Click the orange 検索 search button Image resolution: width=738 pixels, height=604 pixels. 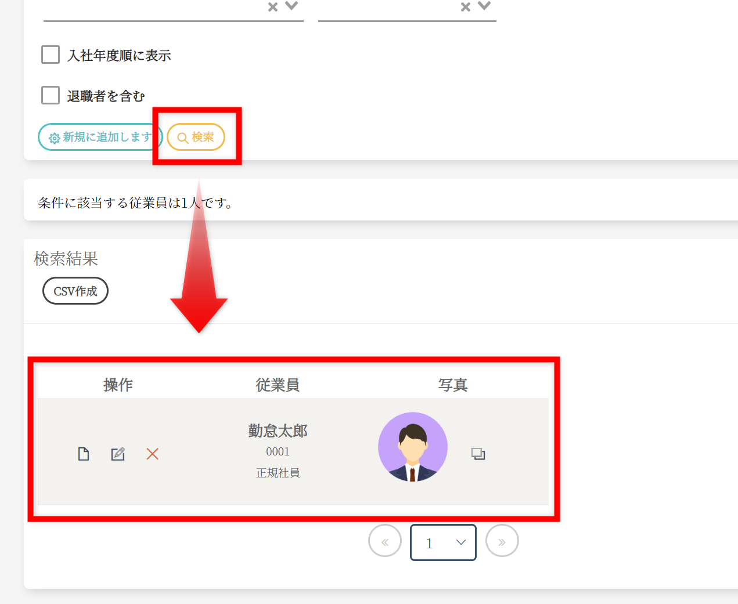click(196, 137)
